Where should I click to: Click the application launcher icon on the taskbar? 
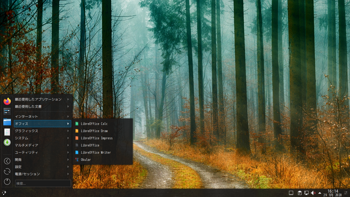[4, 193]
